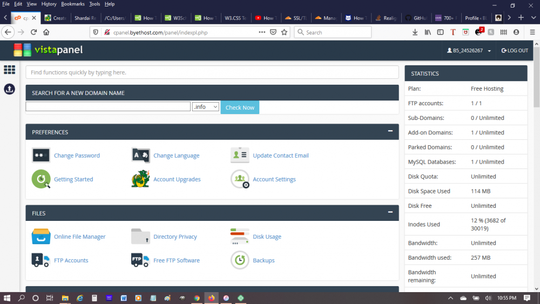Viewport: 540px width, 304px height.
Task: Open page actions three-dot menu
Action: [x=262, y=32]
